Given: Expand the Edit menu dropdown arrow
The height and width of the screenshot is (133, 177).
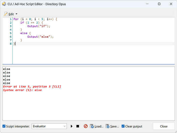Looking at the screenshot, I should tap(16, 14).
